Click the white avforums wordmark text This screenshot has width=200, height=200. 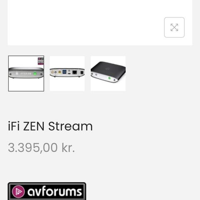(x=55, y=192)
